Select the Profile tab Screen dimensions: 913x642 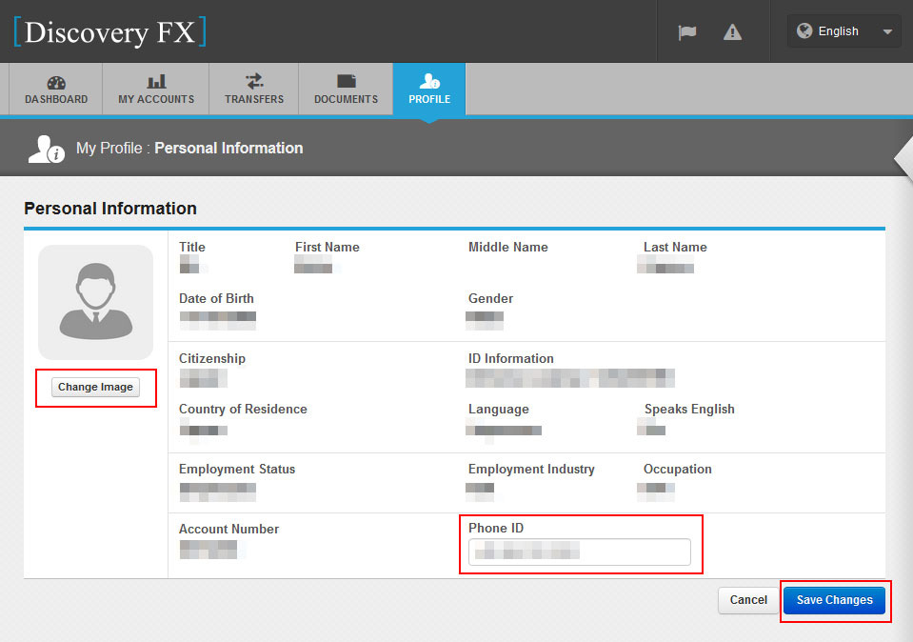click(x=429, y=90)
